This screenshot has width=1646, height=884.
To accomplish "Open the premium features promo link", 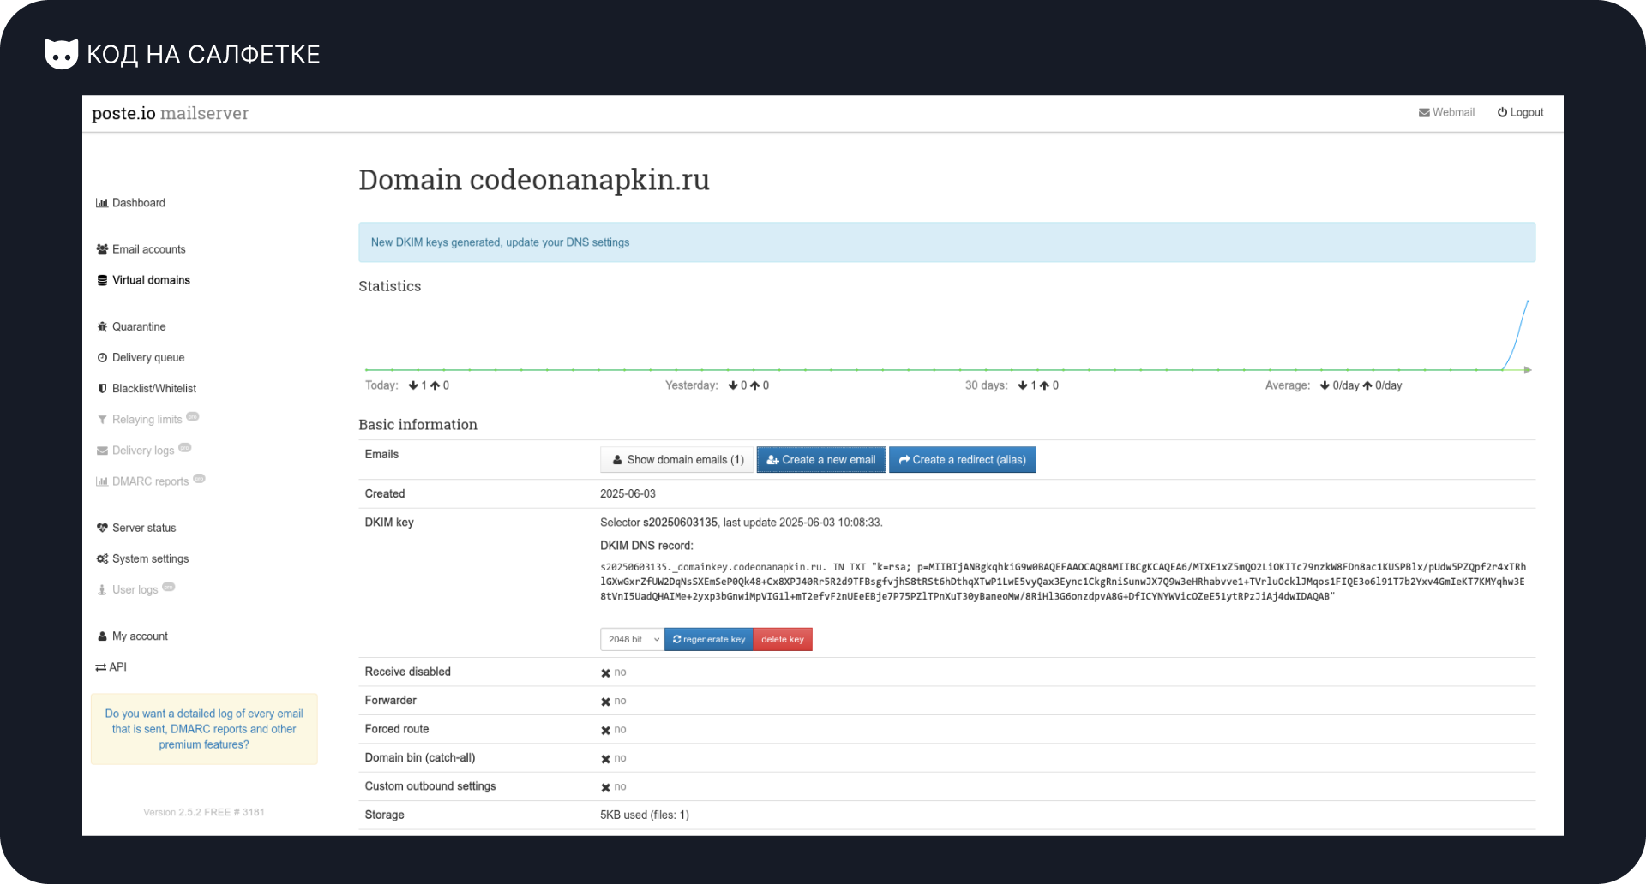I will (204, 729).
